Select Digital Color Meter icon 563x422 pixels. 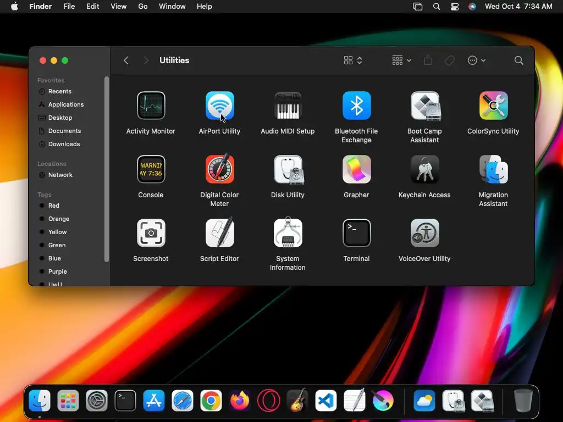(x=219, y=169)
